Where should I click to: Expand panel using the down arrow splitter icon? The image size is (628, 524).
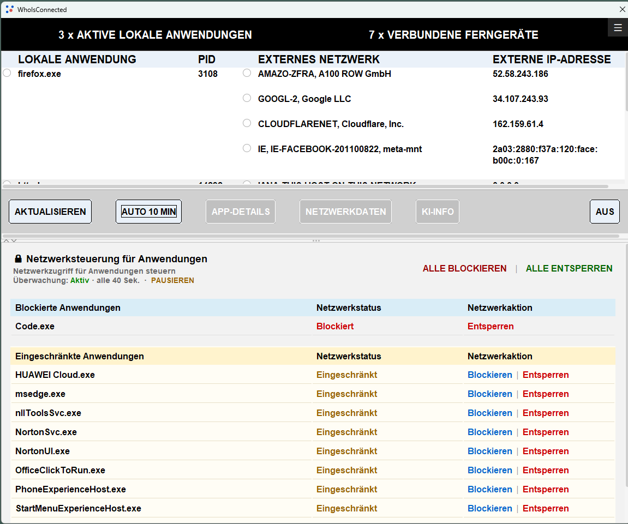14,240
